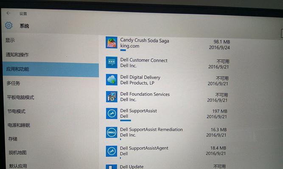The image size is (283, 169).
Task: Click the Dell Foundation Services name
Action: 145,94
